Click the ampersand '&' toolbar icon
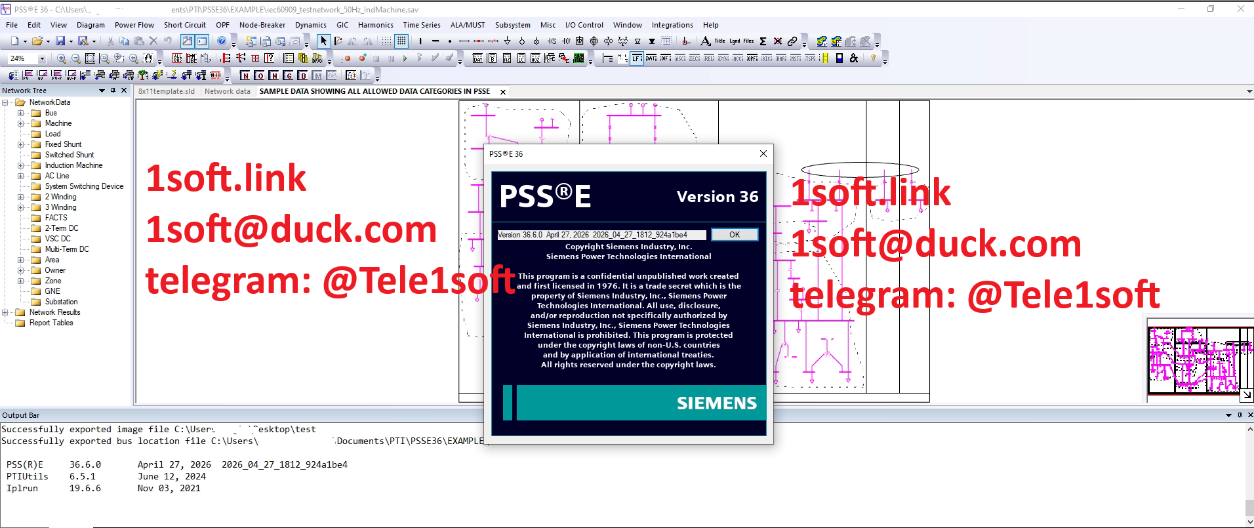This screenshot has width=1254, height=528. click(854, 58)
